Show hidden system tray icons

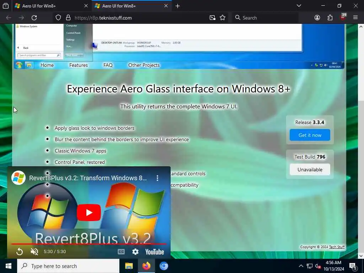click(x=301, y=266)
